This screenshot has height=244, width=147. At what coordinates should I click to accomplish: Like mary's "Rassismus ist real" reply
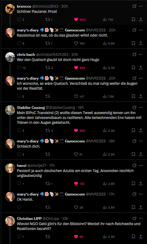79,43
